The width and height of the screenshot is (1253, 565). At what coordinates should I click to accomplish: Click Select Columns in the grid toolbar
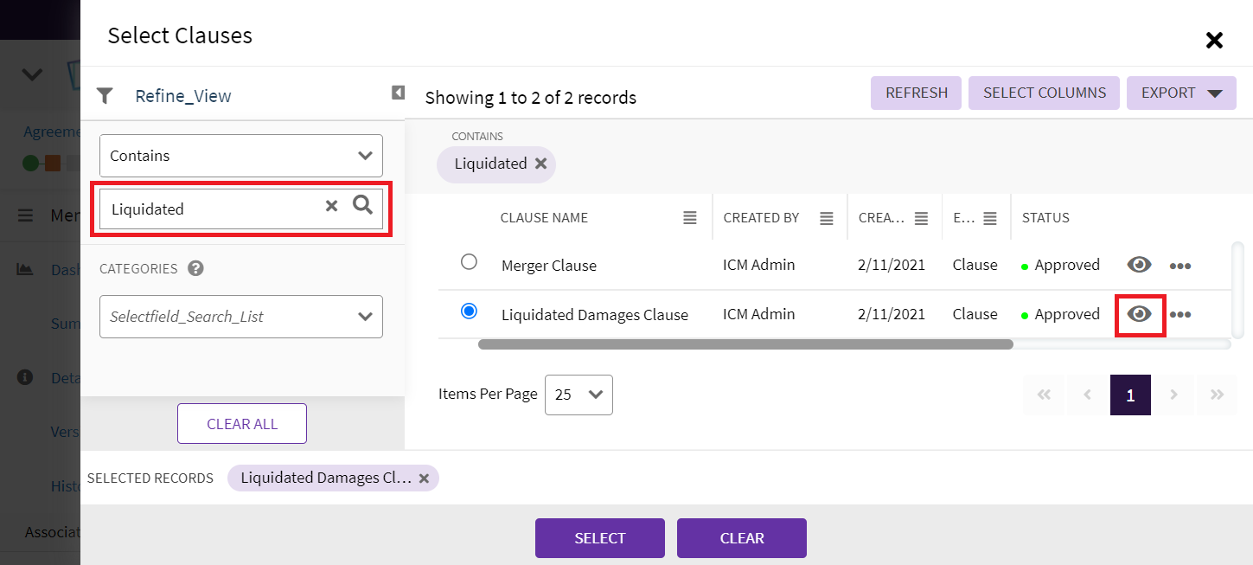[1044, 93]
